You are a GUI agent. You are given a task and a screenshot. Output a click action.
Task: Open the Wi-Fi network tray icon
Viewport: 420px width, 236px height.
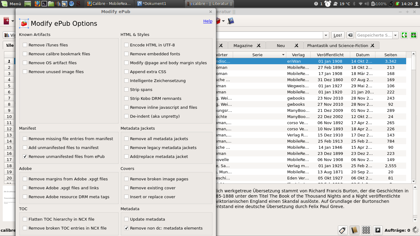[x=361, y=4]
